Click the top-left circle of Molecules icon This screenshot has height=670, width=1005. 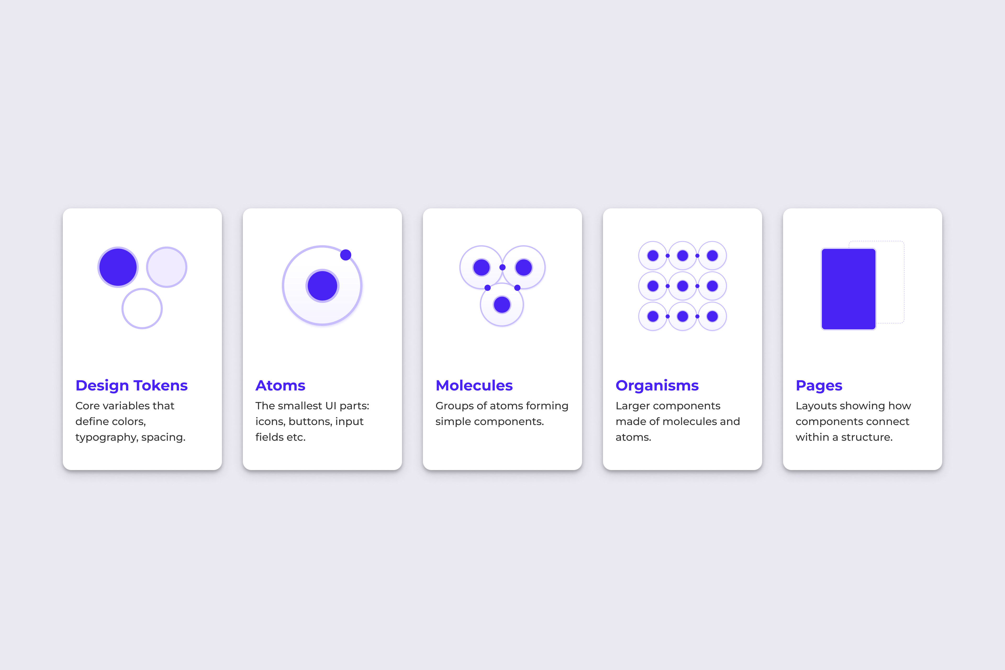pos(481,267)
